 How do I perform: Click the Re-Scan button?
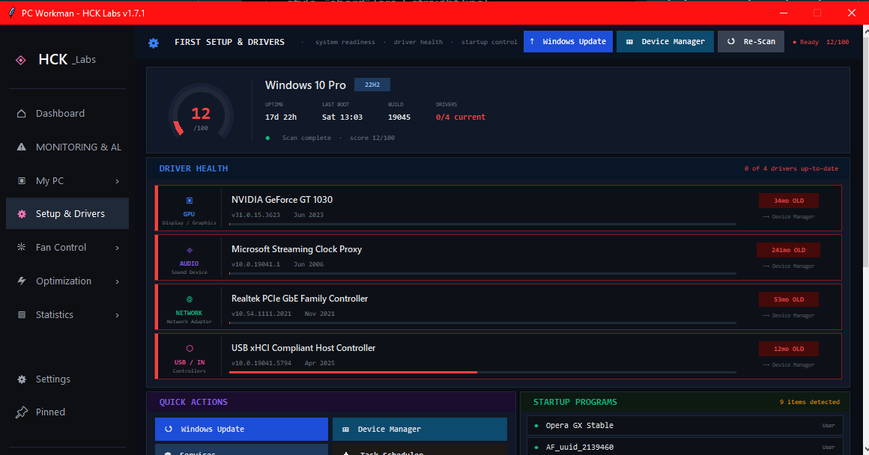pyautogui.click(x=751, y=41)
